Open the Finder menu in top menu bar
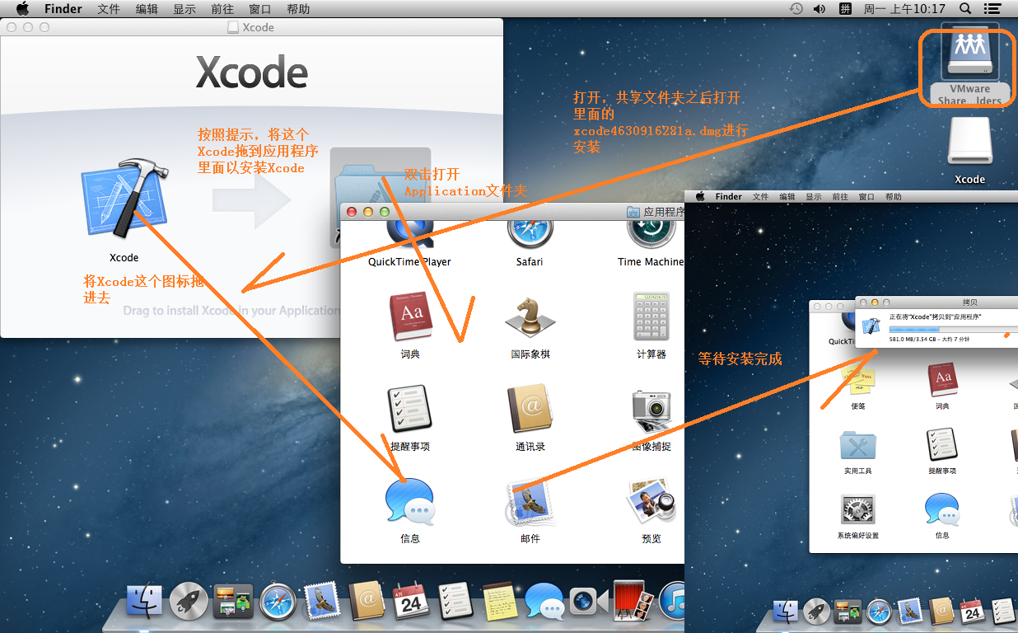The height and width of the screenshot is (633, 1018). point(63,9)
